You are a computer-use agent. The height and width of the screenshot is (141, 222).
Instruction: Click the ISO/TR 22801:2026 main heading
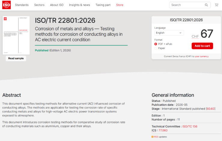tap(65, 20)
